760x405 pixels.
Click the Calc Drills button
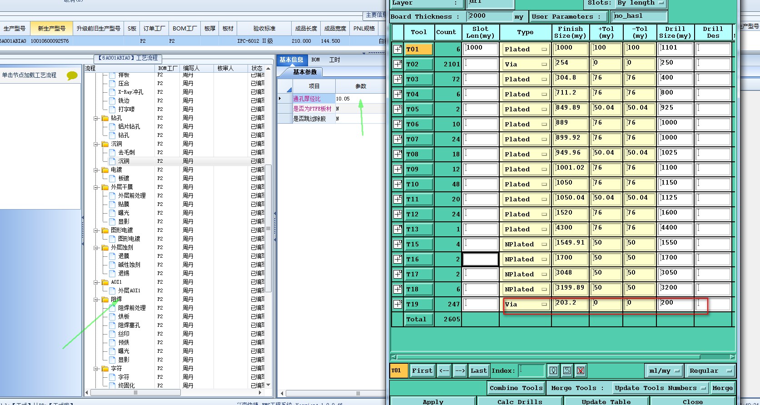(520, 402)
